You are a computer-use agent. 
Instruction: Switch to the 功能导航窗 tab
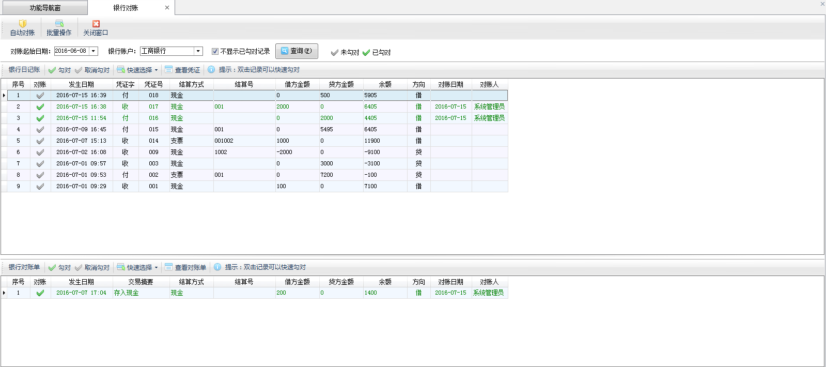coord(44,8)
